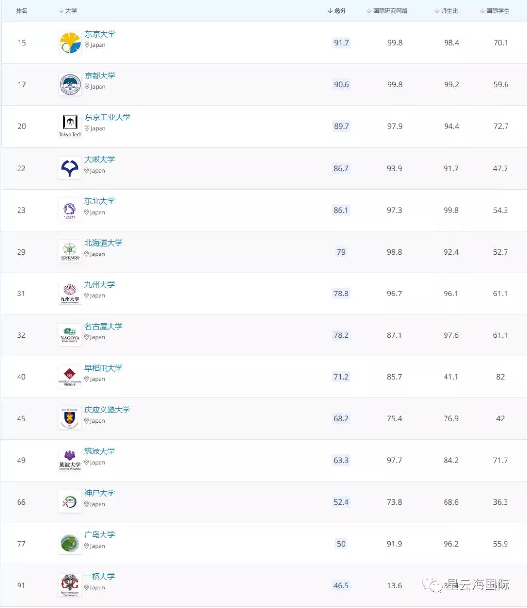
Task: Open the 东北大学 university link
Action: [x=100, y=201]
